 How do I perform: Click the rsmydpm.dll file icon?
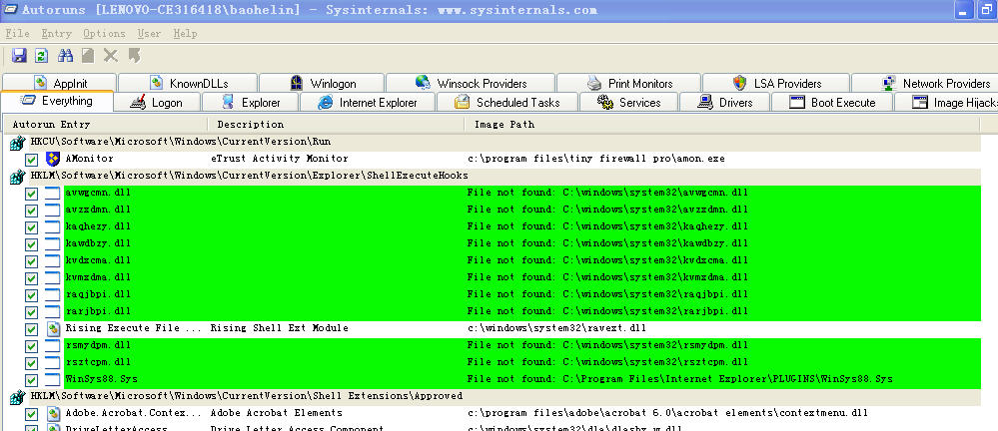click(x=53, y=346)
